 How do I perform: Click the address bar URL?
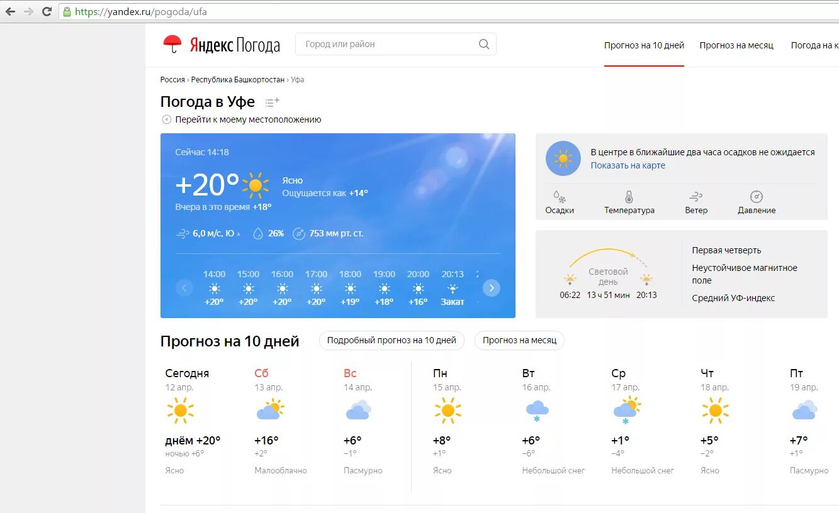(140, 11)
